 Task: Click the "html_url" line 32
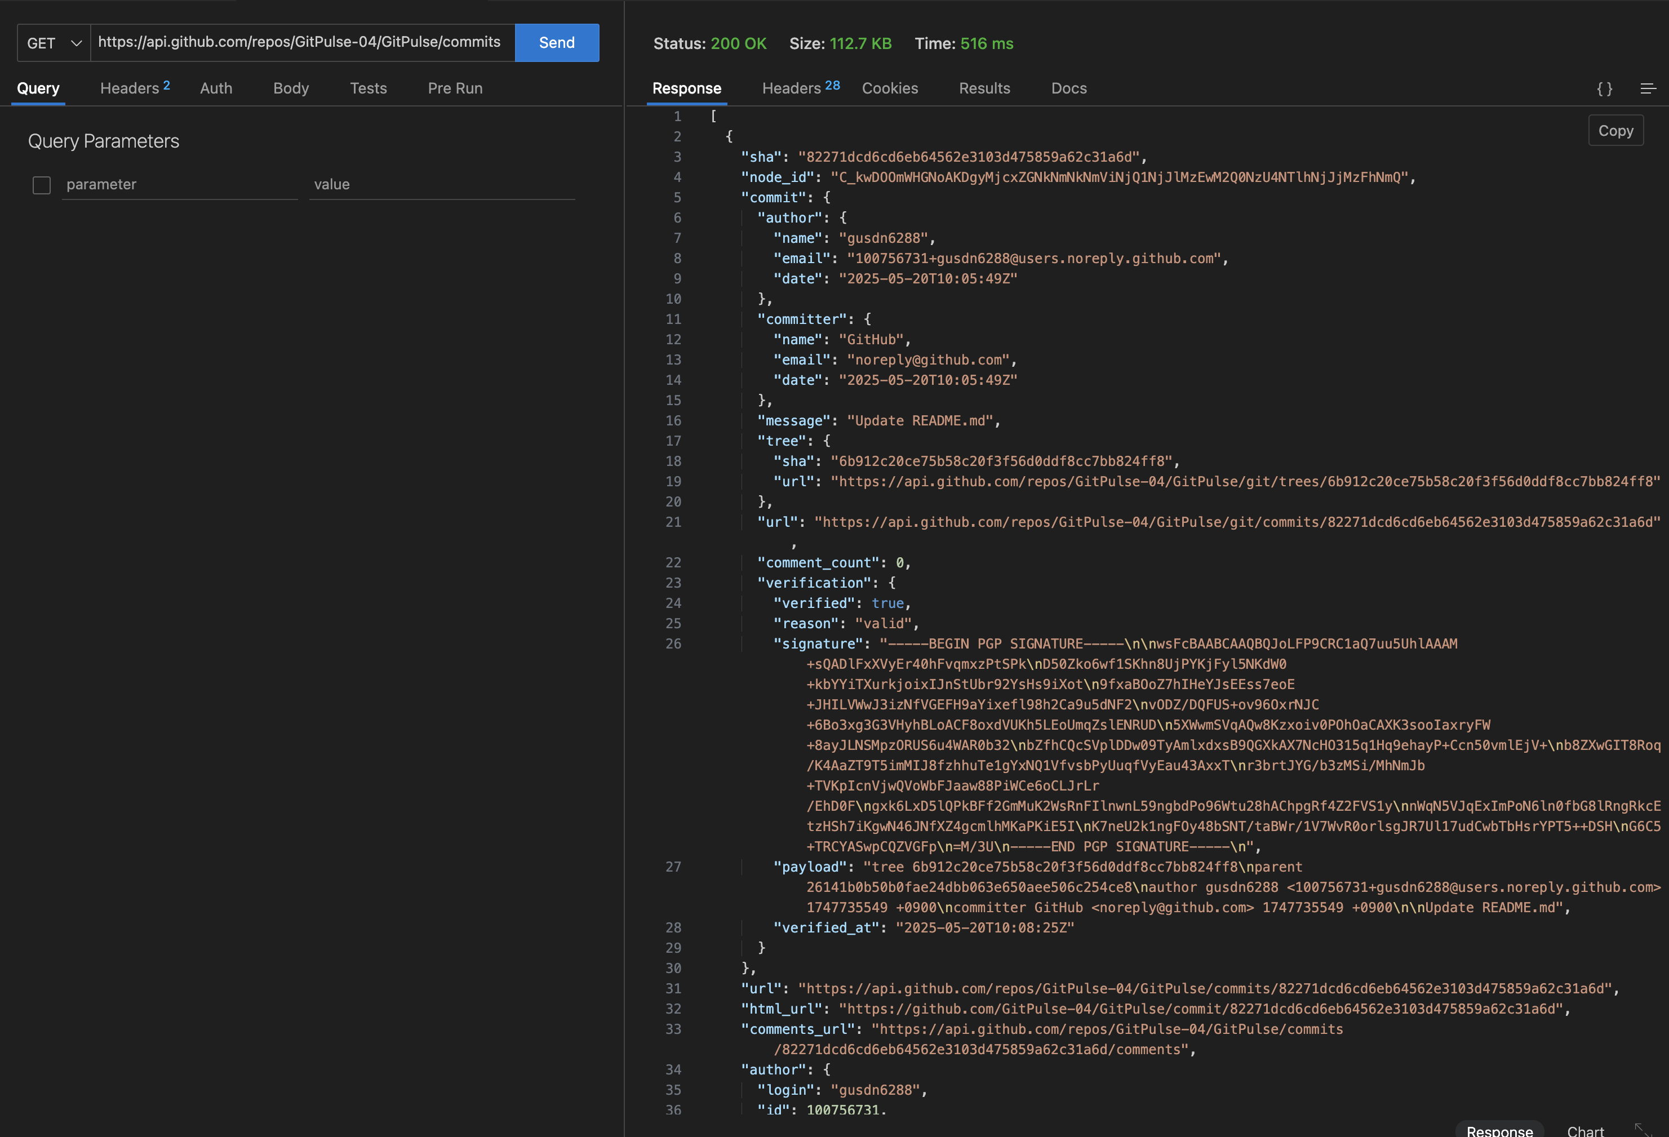tap(1156, 1009)
